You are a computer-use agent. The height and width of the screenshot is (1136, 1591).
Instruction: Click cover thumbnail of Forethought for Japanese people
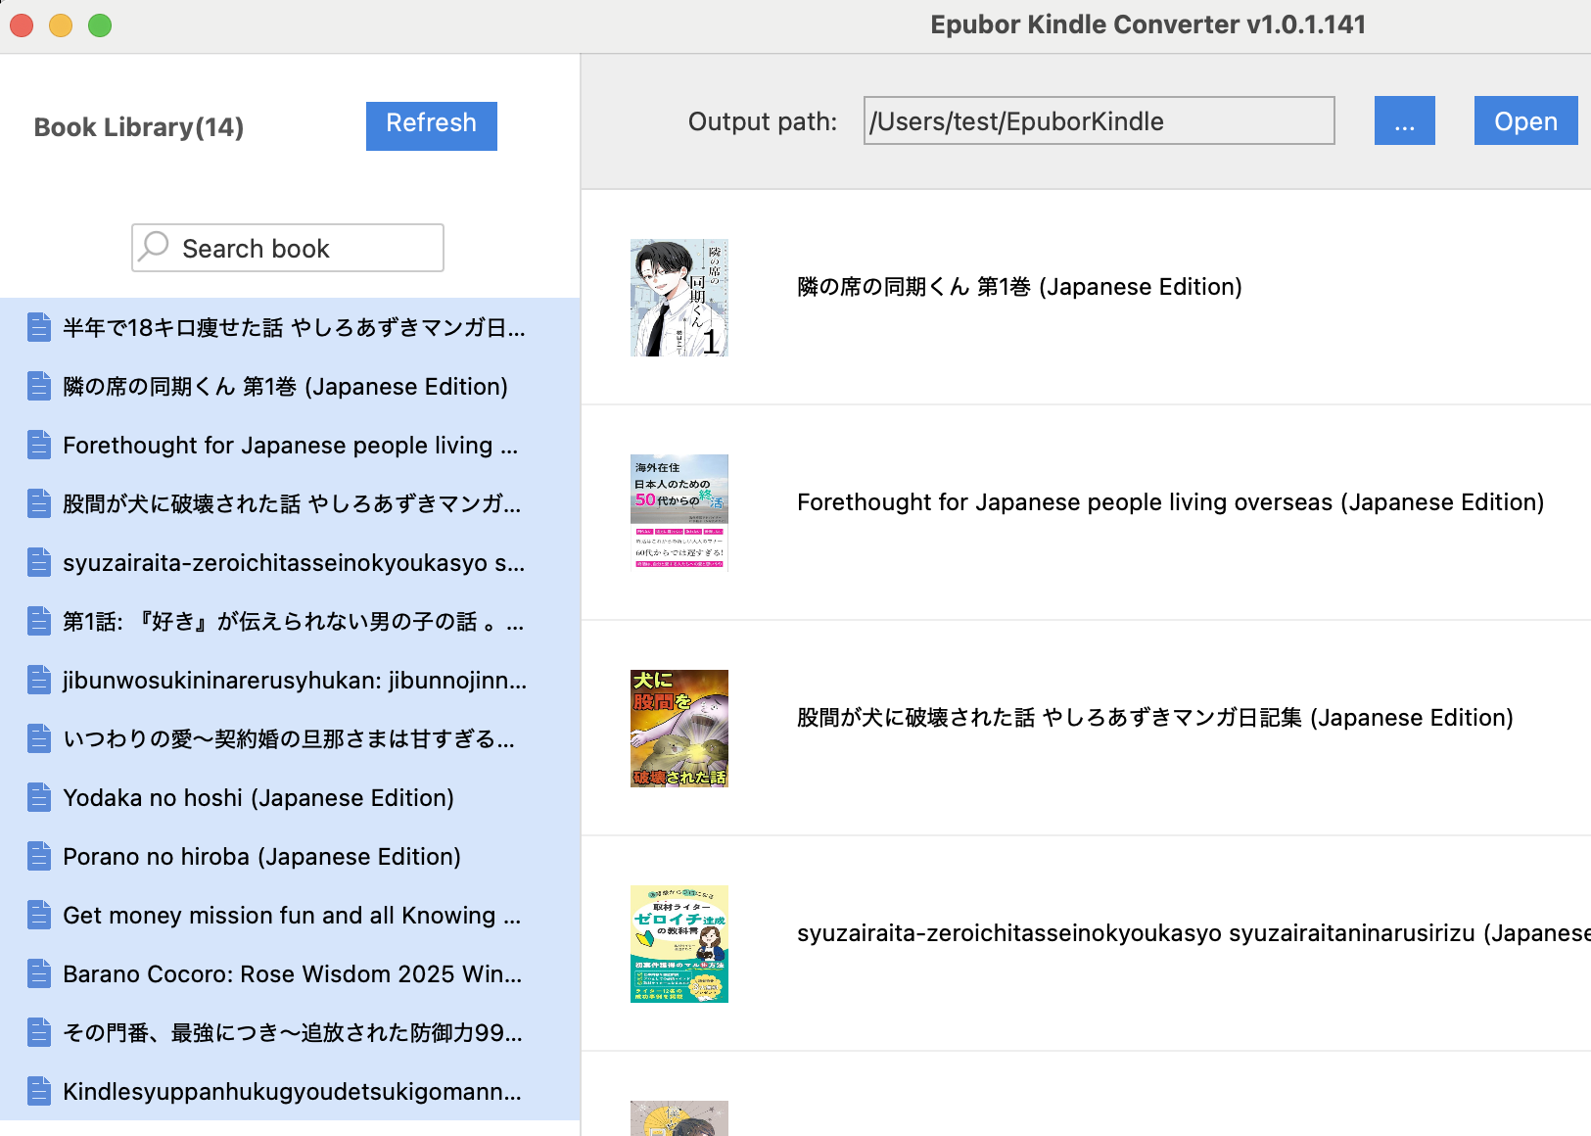click(x=679, y=513)
